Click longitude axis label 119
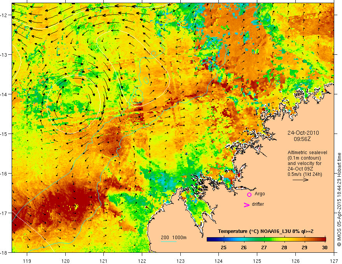Screen dimensions: 342x264 click(x=27, y=261)
